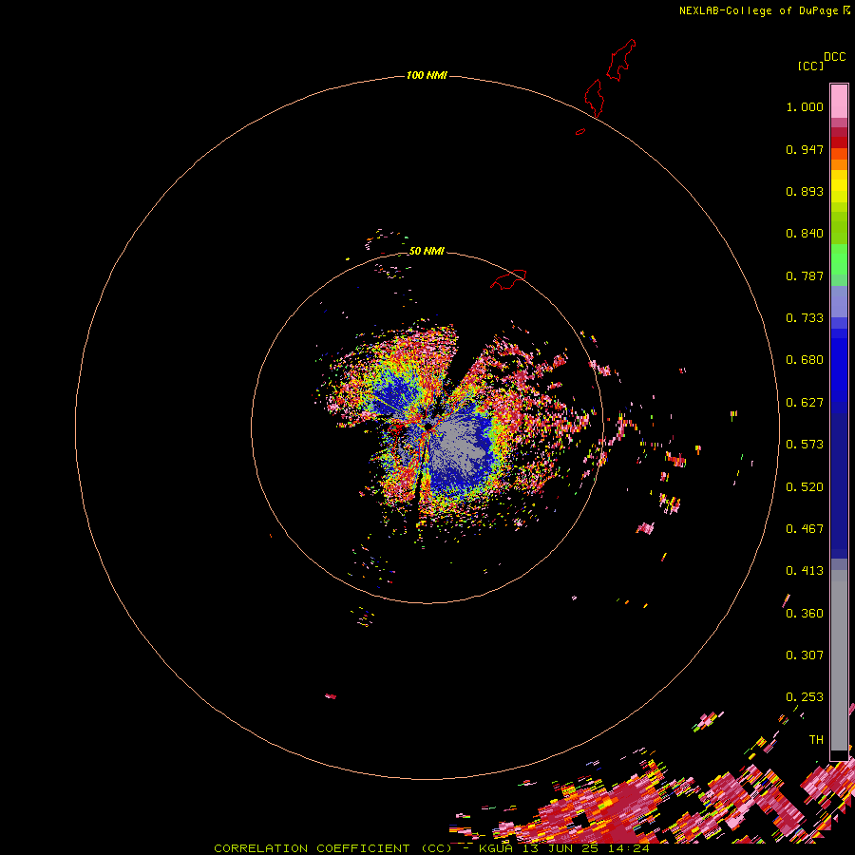This screenshot has width=855, height=855.
Task: Click the 0.573 color scale value
Action: pyautogui.click(x=805, y=445)
